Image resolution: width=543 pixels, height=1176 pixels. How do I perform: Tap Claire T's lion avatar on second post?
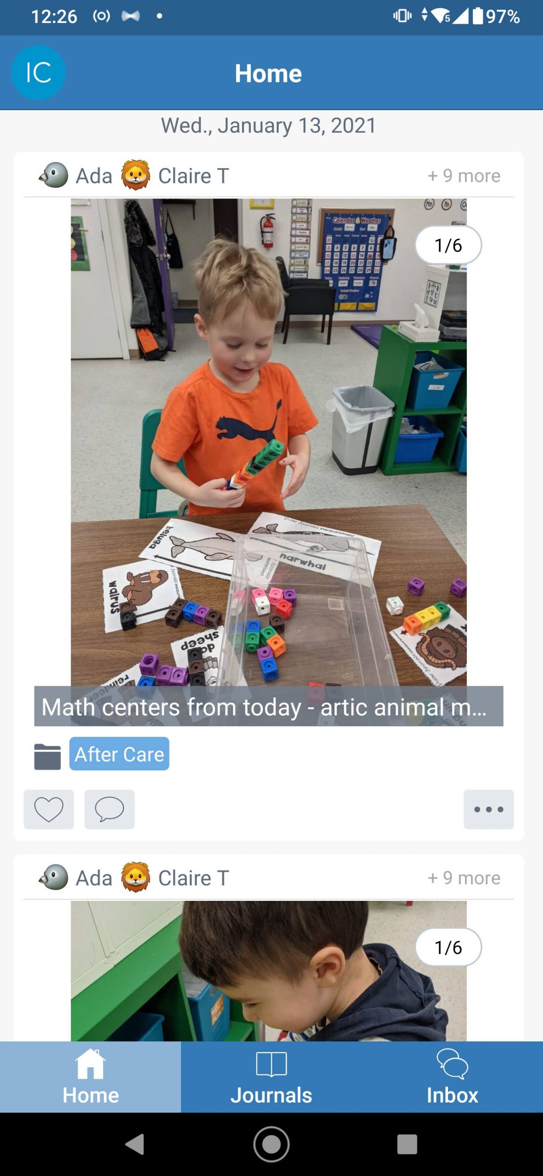point(136,877)
